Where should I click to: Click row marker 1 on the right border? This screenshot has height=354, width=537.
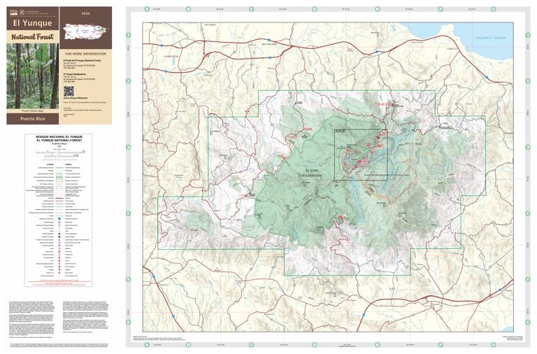coord(528,35)
